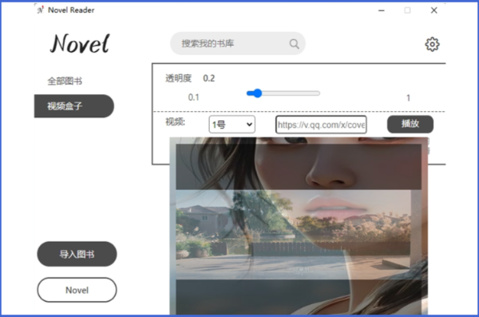Click the 透明度 slider thumb
This screenshot has height=317, width=479.
(x=258, y=93)
